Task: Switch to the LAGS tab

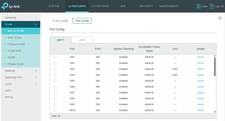Action: click(82, 40)
